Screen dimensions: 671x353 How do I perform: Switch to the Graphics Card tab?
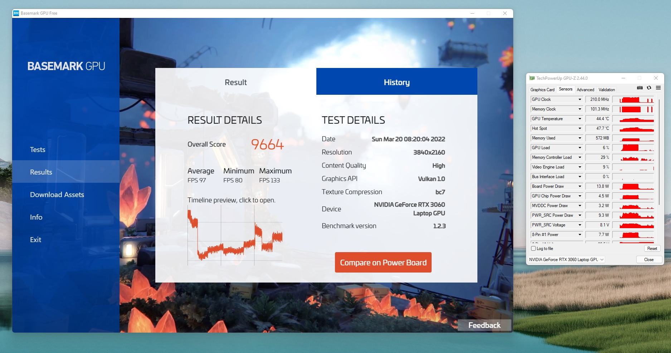pos(542,90)
